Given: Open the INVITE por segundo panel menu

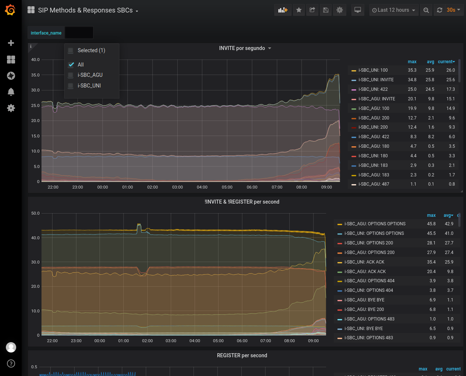Looking at the screenshot, I should click(245, 48).
